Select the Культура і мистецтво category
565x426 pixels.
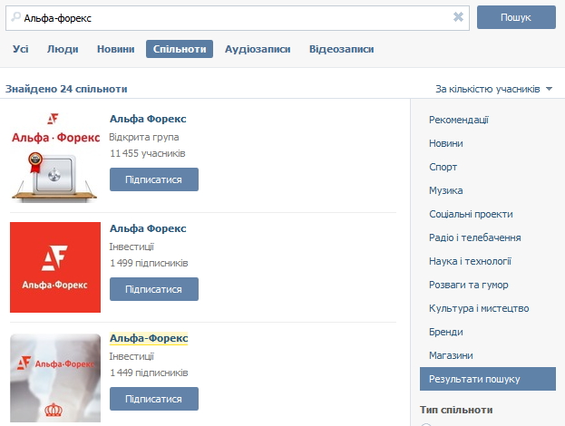point(479,308)
